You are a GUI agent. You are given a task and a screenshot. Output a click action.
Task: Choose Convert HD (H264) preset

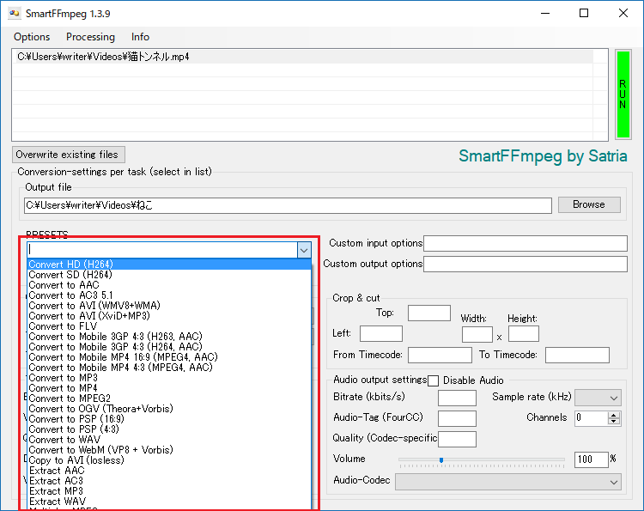pos(169,265)
